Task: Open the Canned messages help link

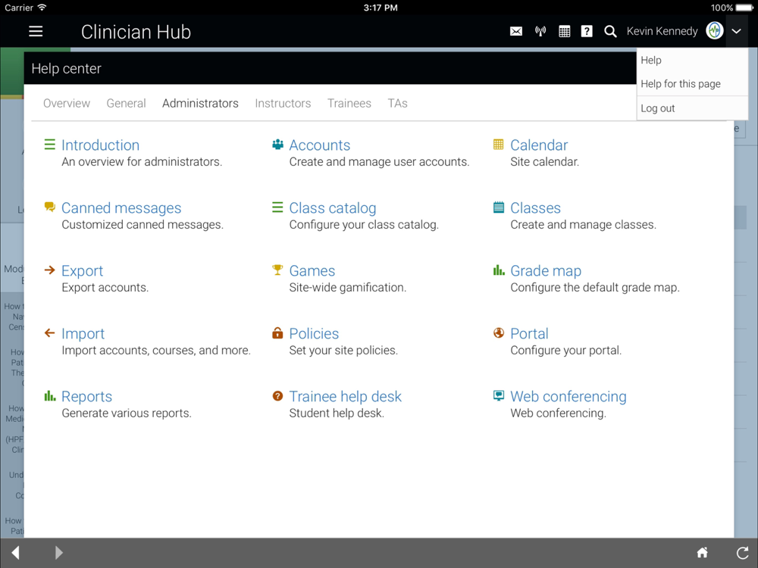Action: pyautogui.click(x=121, y=208)
